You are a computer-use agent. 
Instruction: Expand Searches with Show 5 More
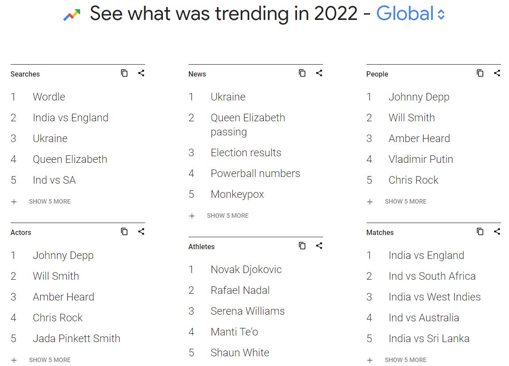41,201
